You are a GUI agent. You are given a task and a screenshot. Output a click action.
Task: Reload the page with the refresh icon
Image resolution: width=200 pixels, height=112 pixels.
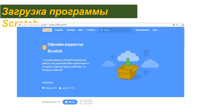tap(25, 25)
